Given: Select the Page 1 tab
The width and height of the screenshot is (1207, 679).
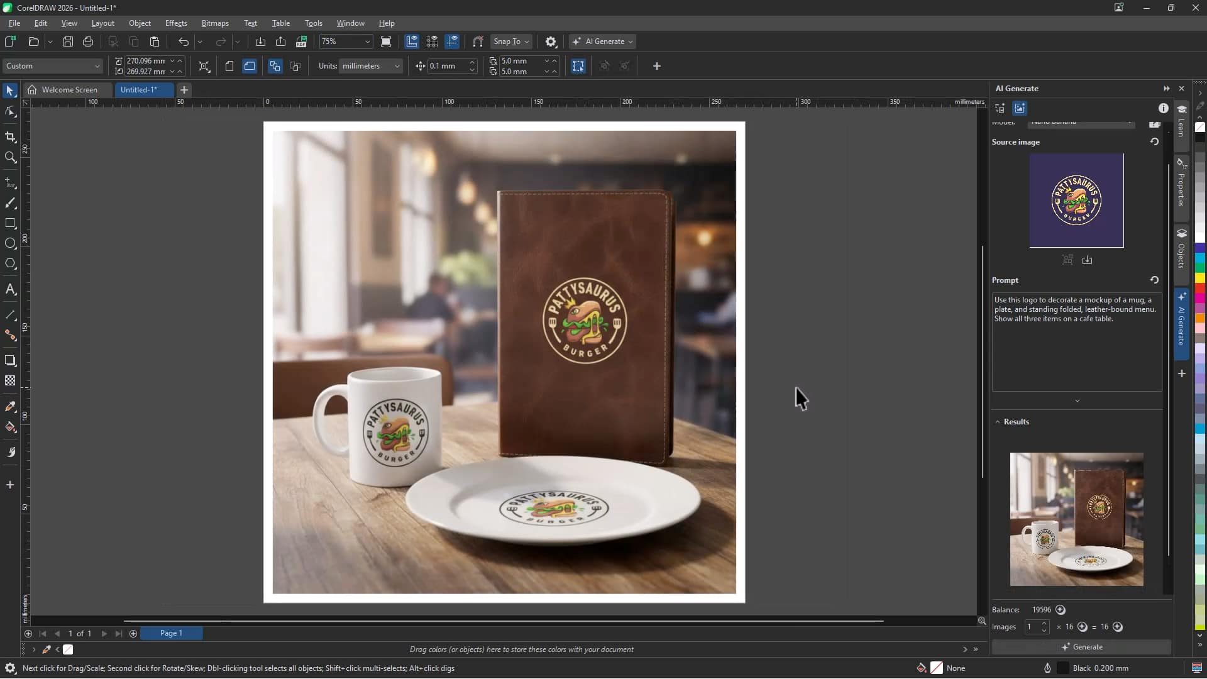Looking at the screenshot, I should 171,633.
